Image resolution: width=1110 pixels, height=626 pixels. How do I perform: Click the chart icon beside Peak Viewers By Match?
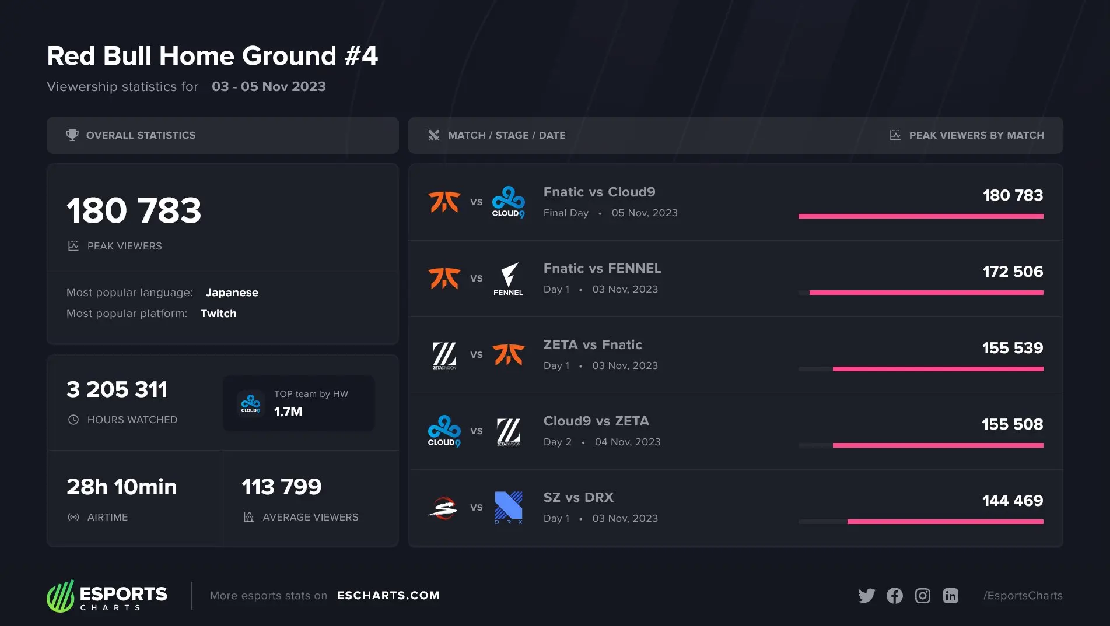click(x=895, y=135)
